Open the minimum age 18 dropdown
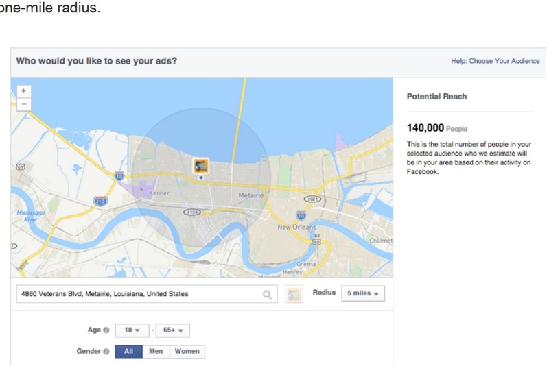 (x=130, y=330)
